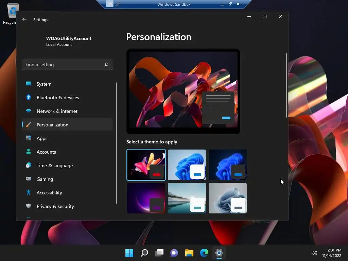
Task: Apply the lake landscape theme
Action: [187, 198]
